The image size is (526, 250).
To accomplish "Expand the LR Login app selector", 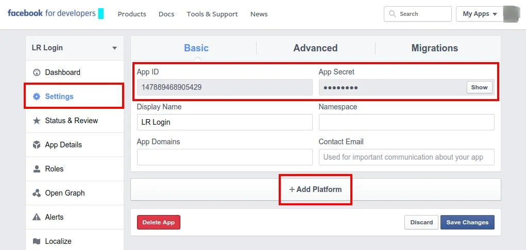I will (x=75, y=48).
